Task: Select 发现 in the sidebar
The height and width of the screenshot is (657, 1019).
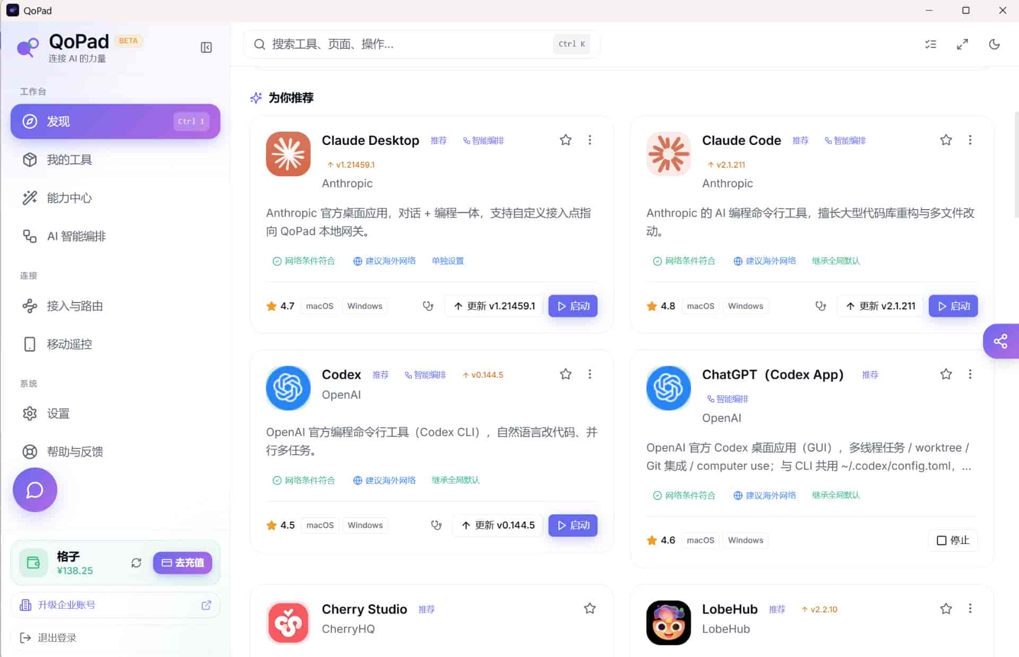Action: tap(115, 122)
